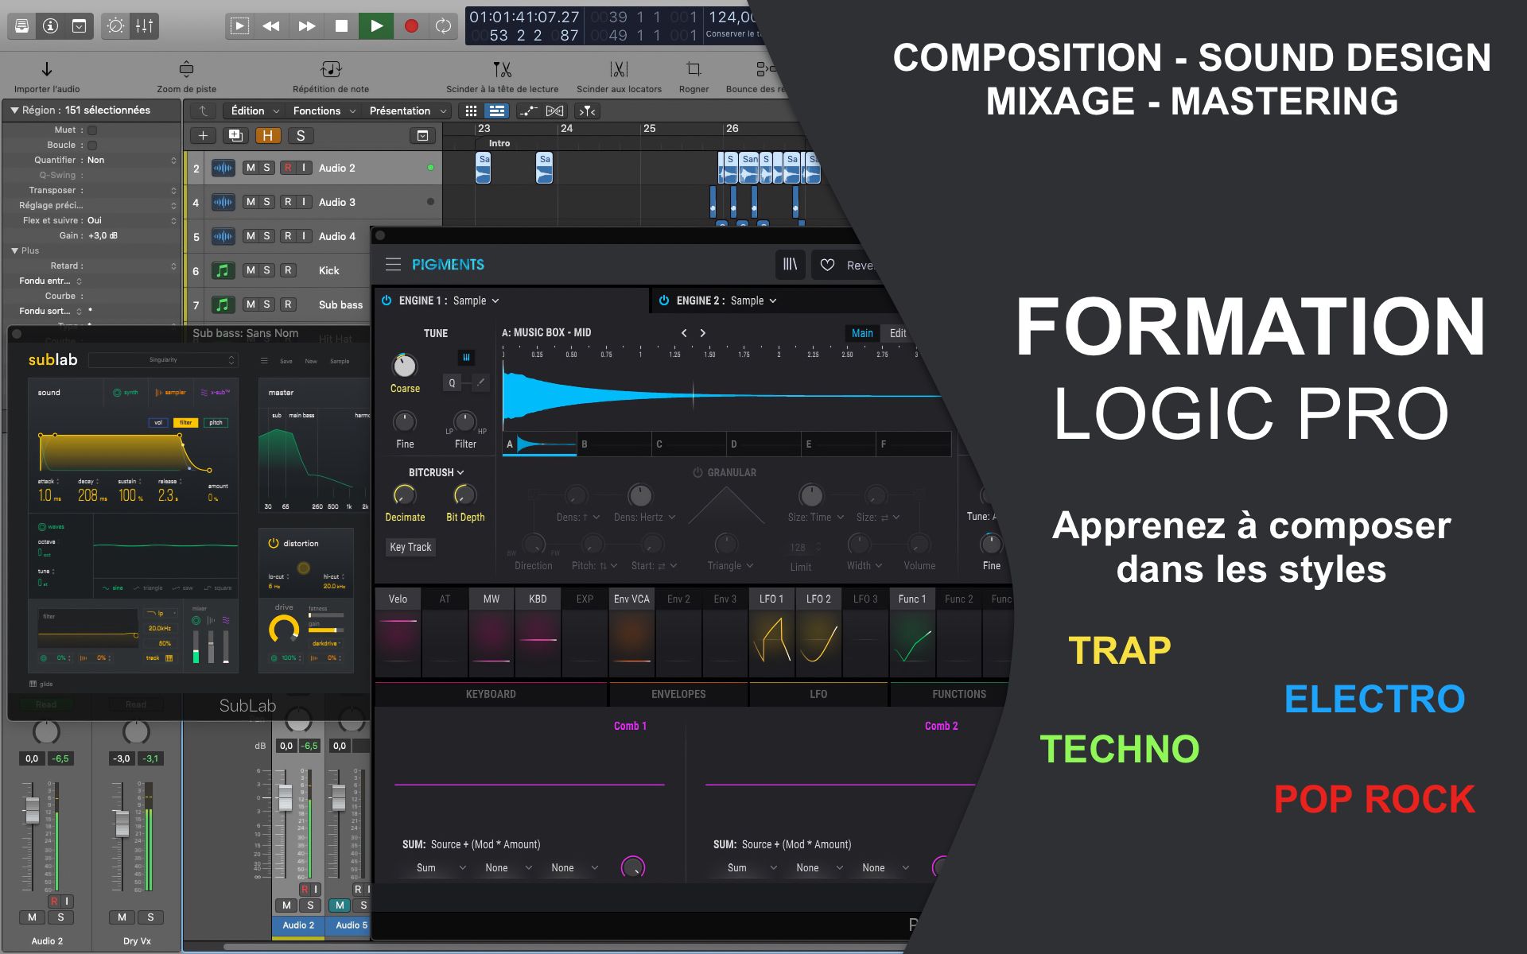Click Zoom de piste toolbar icon
The height and width of the screenshot is (954, 1527).
pyautogui.click(x=186, y=70)
